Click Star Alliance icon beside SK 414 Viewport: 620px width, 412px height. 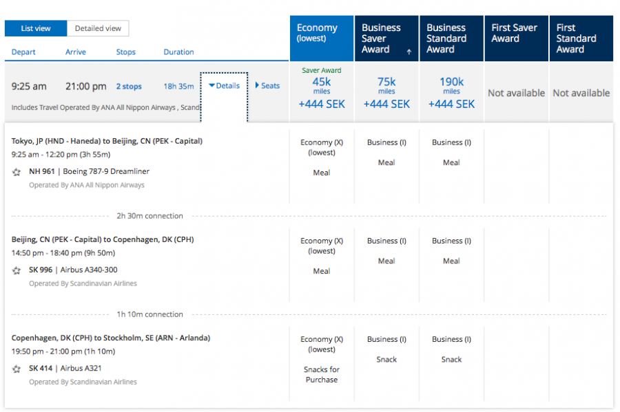click(17, 369)
